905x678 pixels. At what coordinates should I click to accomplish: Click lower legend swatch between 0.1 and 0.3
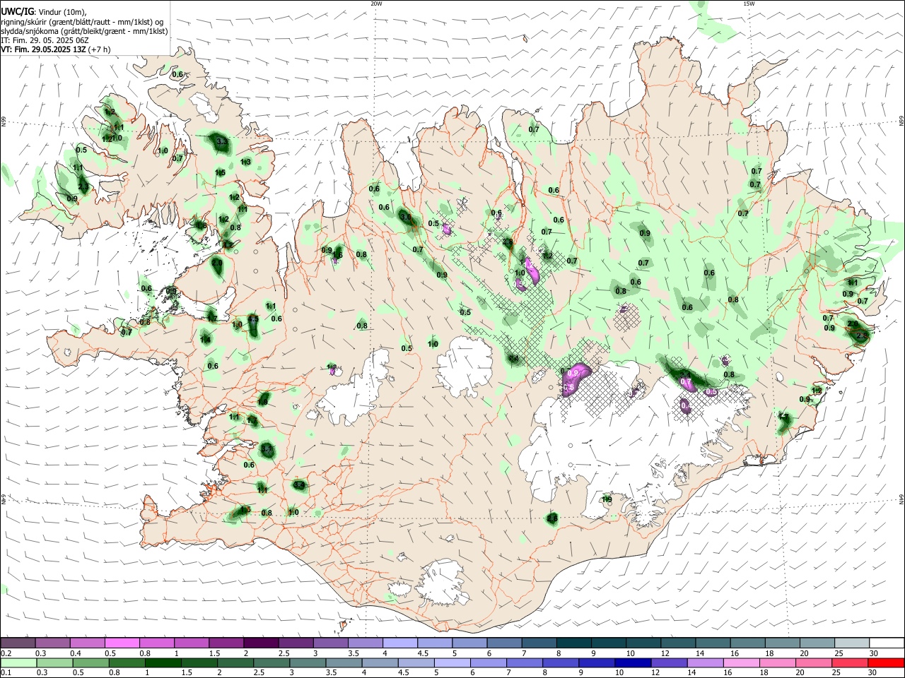18,662
